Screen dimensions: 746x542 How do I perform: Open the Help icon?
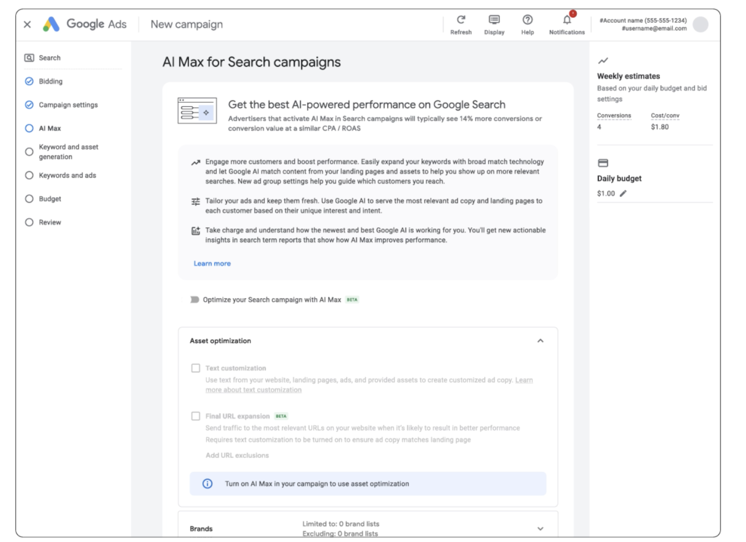(527, 19)
